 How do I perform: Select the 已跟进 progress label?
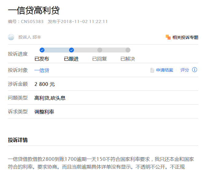coord(71,59)
